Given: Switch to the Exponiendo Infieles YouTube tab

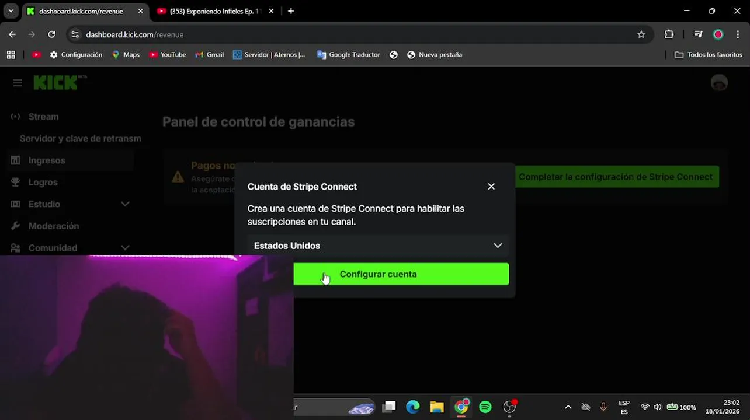Looking at the screenshot, I should (x=214, y=11).
